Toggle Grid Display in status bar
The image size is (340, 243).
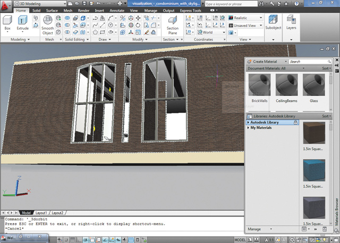coord(73,240)
